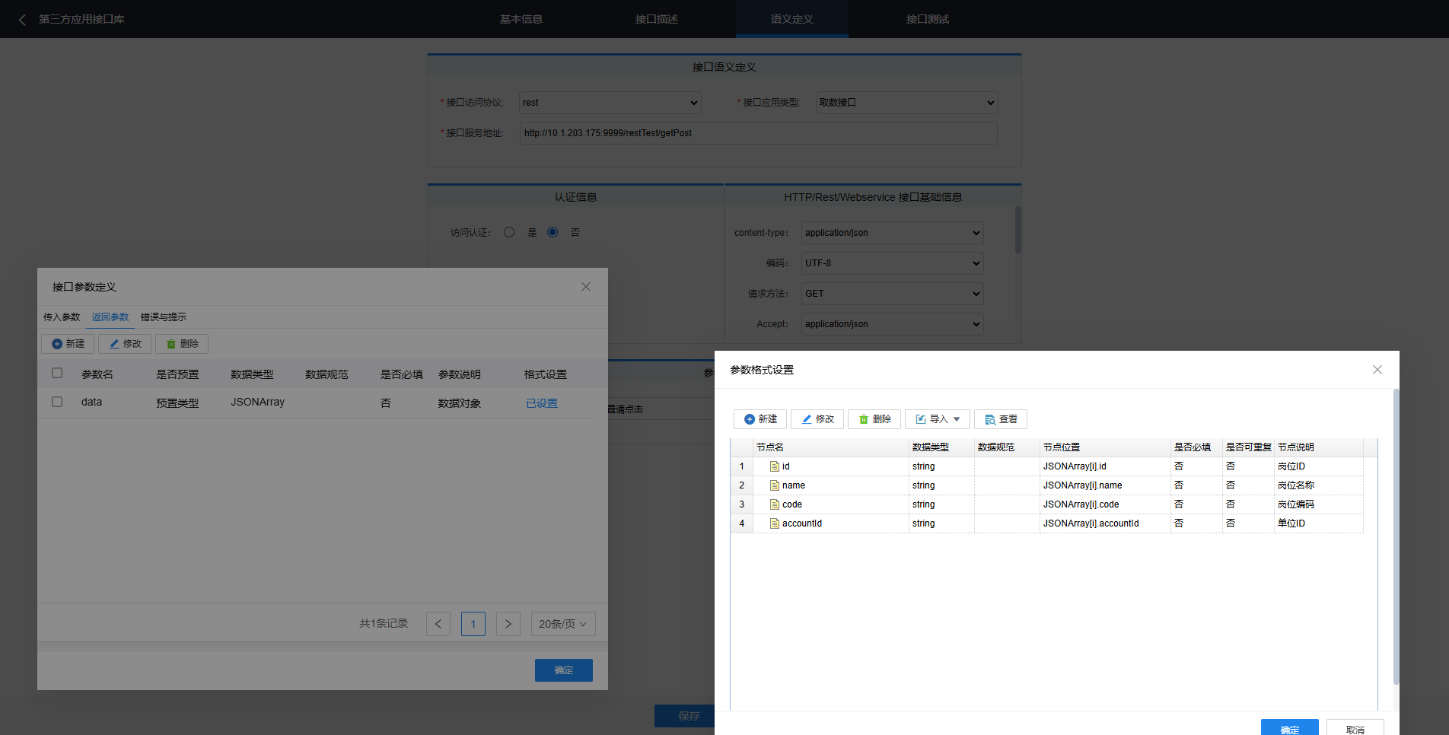Select the 是 radio for access authentication
The height and width of the screenshot is (735, 1449).
tap(509, 232)
